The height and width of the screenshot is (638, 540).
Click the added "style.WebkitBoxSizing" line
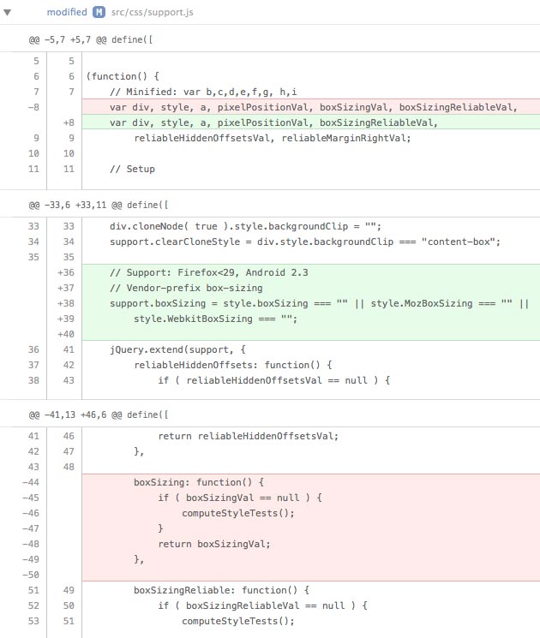[x=215, y=319]
